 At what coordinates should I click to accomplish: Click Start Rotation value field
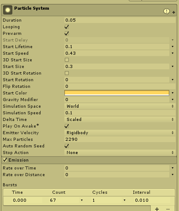coord(117,80)
